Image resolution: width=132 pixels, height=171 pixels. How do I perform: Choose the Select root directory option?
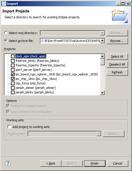6,33
